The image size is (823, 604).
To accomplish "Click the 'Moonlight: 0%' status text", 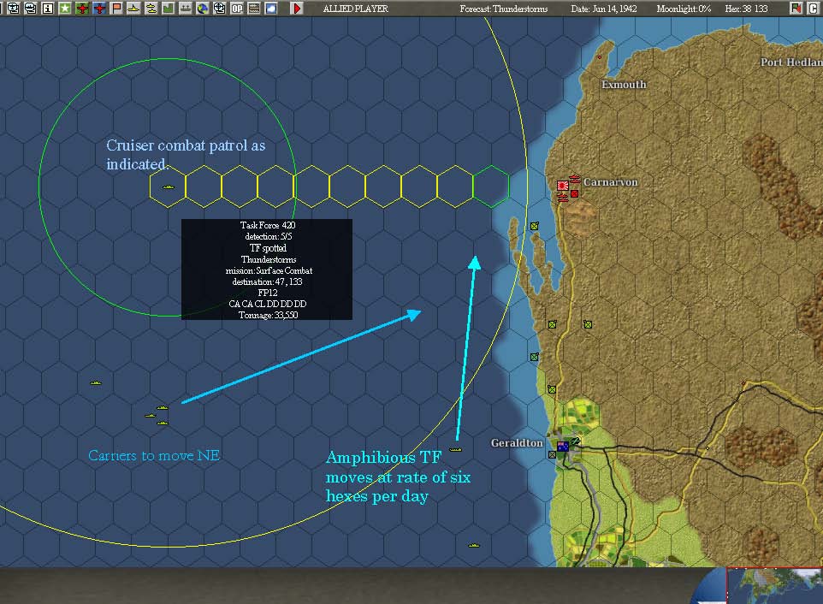I will pyautogui.click(x=684, y=9).
